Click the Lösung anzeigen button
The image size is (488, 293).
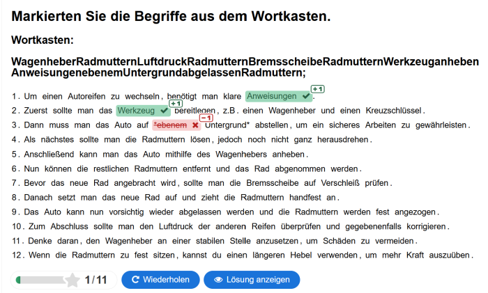pos(252,280)
